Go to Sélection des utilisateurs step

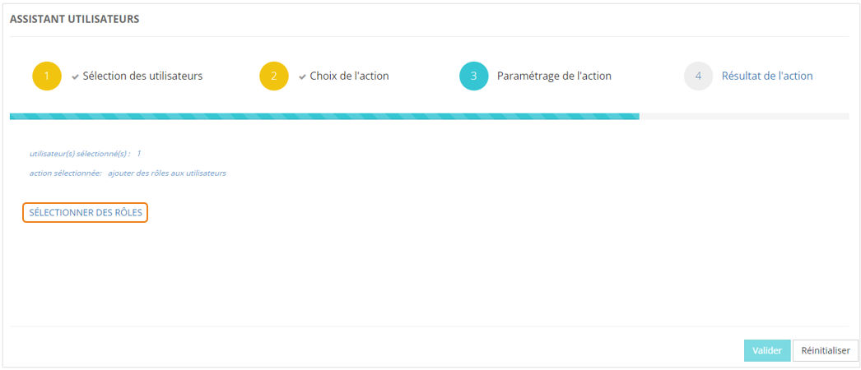pyautogui.click(x=142, y=76)
